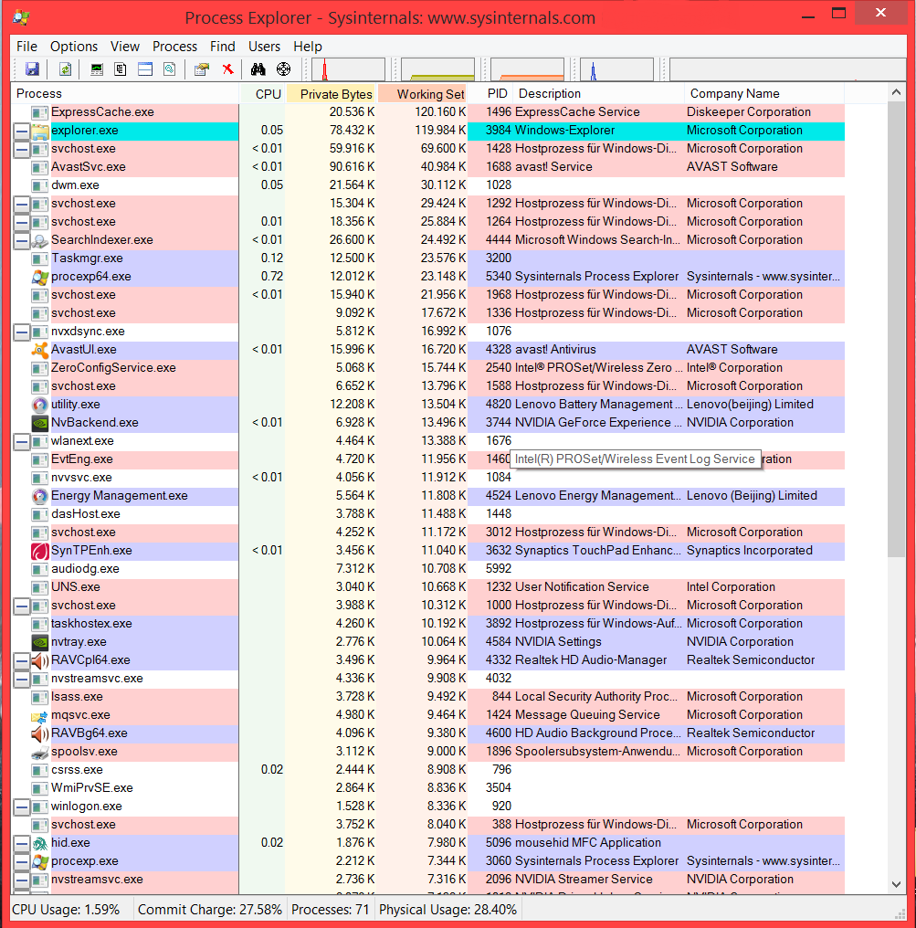Open the Users menu

pyautogui.click(x=264, y=47)
